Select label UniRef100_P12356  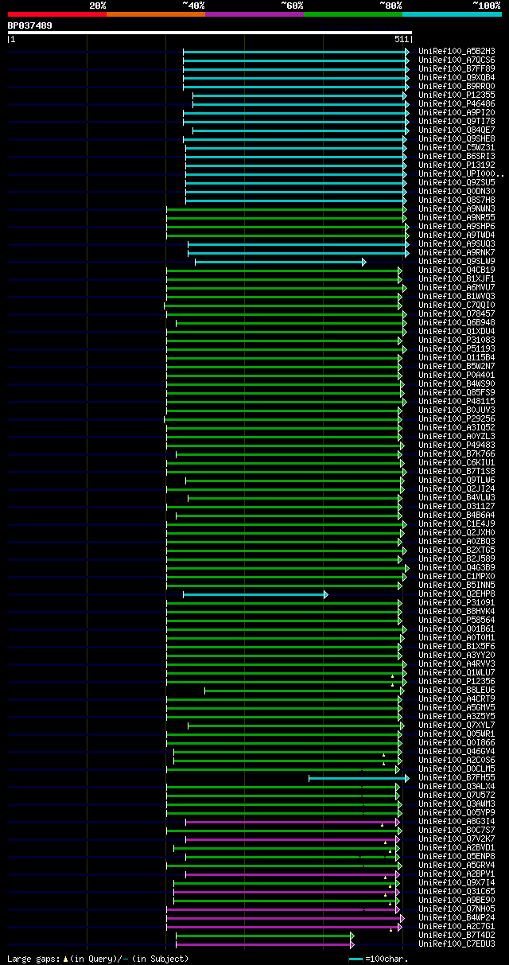coord(457,682)
